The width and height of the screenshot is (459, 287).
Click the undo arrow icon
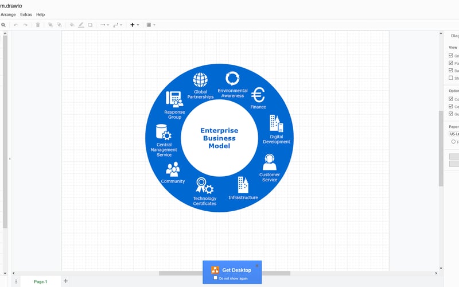coord(16,25)
